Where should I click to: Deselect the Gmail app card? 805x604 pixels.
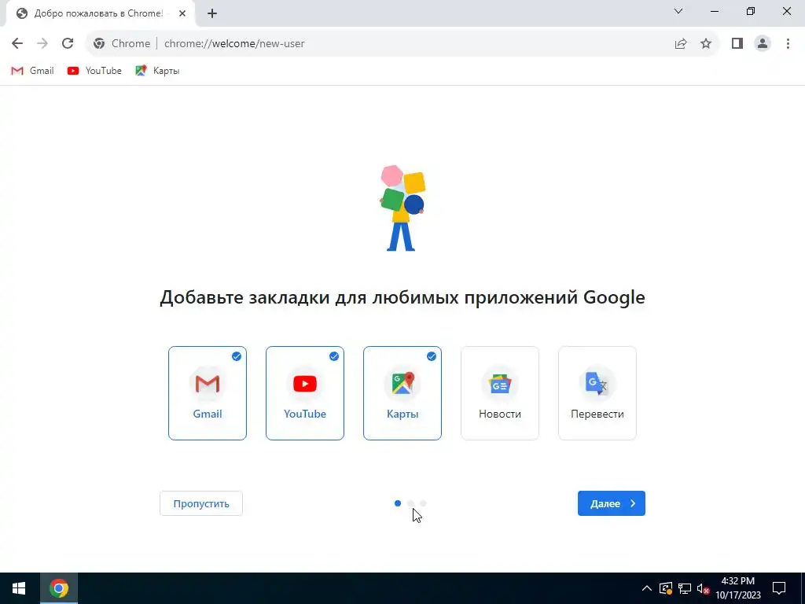pyautogui.click(x=208, y=393)
